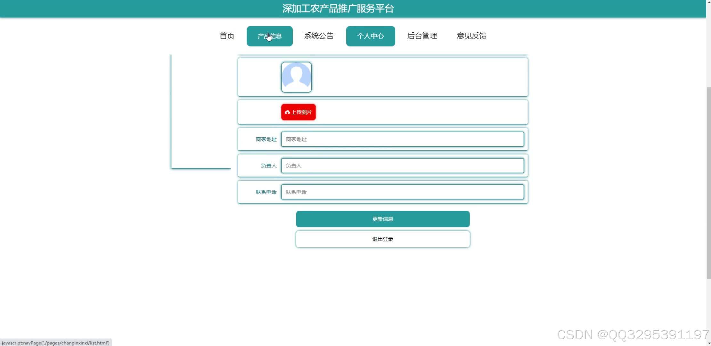The height and width of the screenshot is (346, 711).
Task: Click the 负责人 field label
Action: (268, 166)
